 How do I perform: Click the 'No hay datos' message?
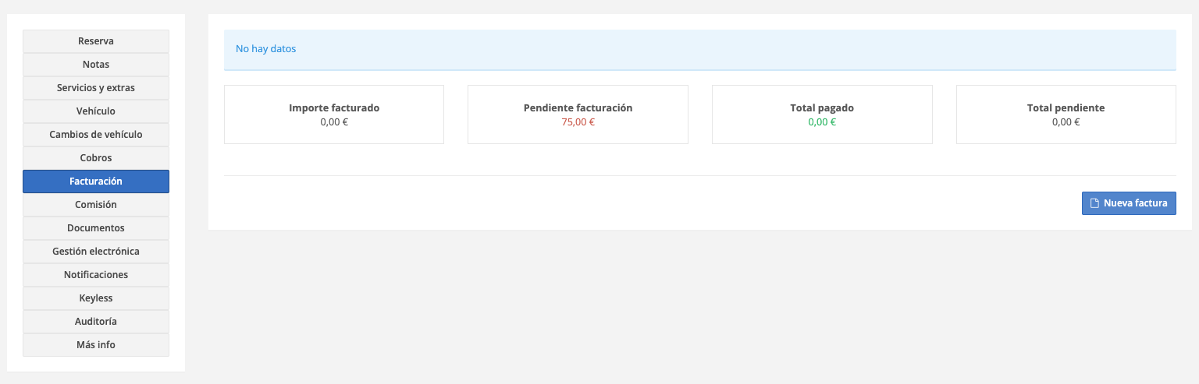(266, 49)
